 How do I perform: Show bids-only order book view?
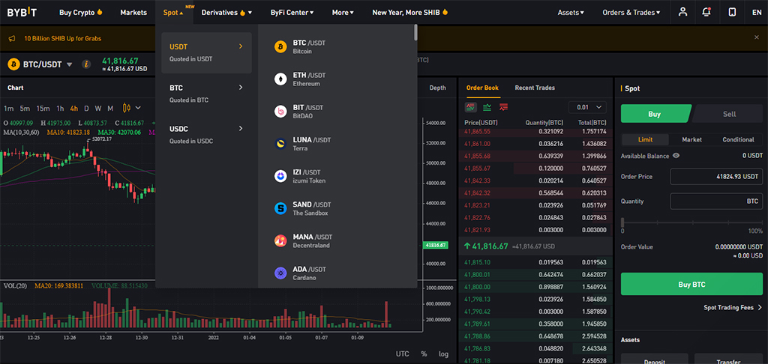click(487, 107)
